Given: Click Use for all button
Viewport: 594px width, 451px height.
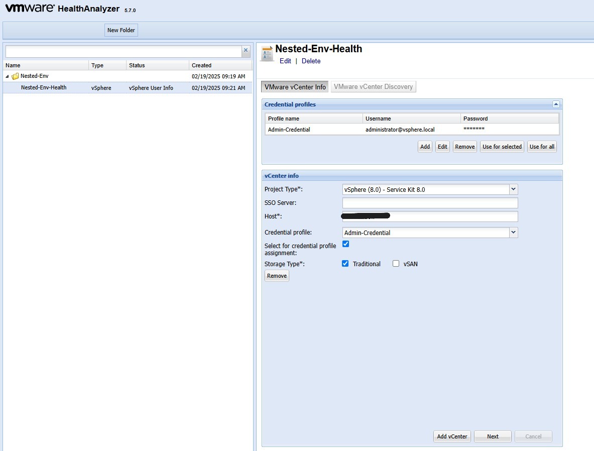Looking at the screenshot, I should 542,147.
